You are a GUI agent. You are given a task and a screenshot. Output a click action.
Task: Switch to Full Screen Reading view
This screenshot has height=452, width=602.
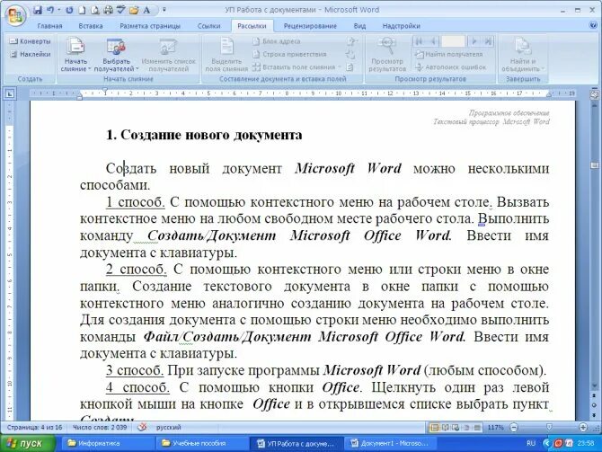tap(446, 428)
